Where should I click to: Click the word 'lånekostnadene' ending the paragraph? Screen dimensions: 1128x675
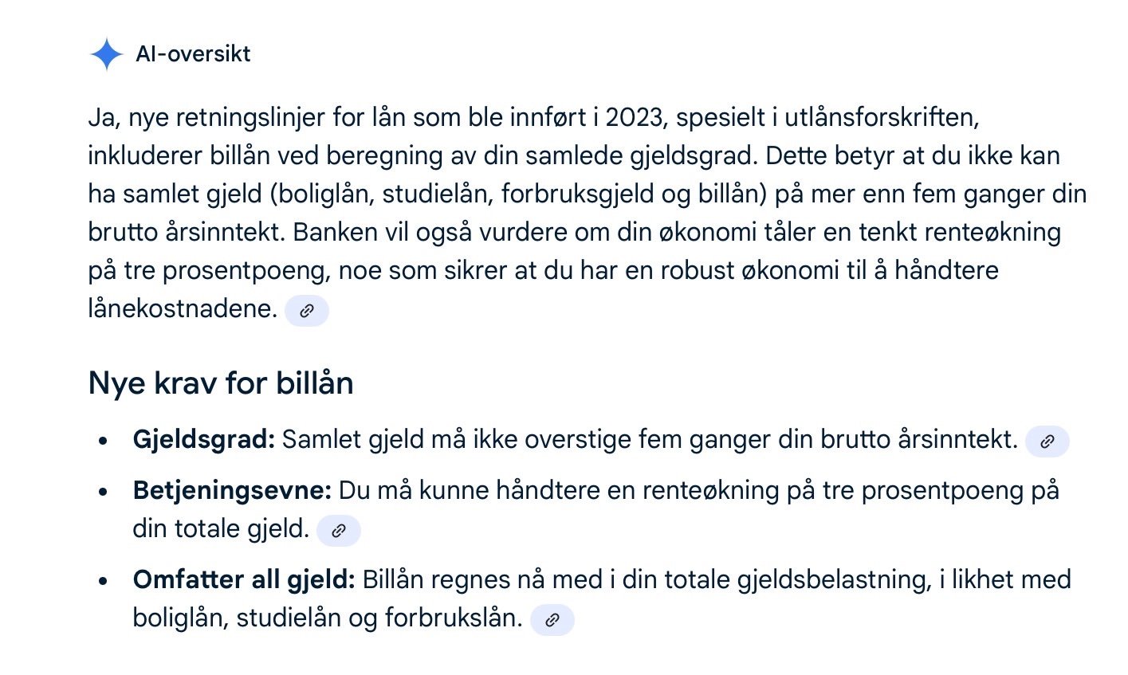pyautogui.click(x=183, y=309)
